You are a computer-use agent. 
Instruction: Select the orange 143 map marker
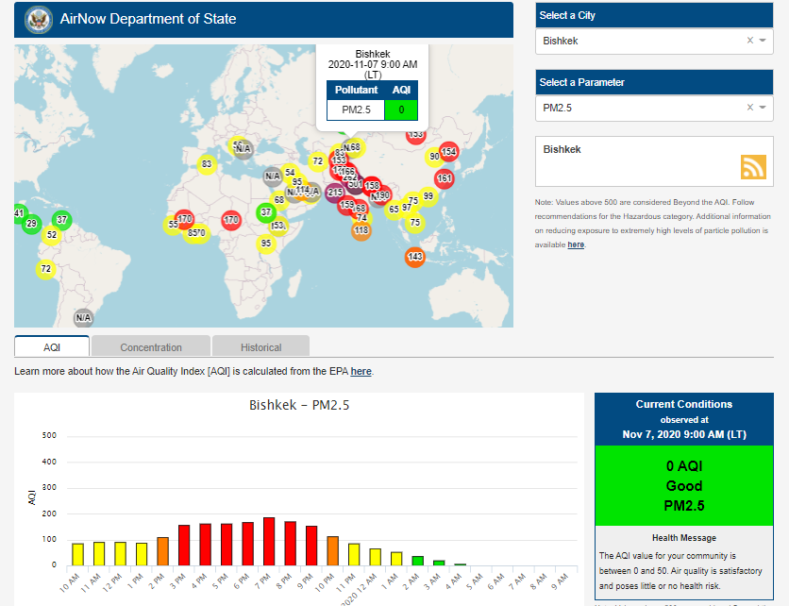tap(415, 257)
